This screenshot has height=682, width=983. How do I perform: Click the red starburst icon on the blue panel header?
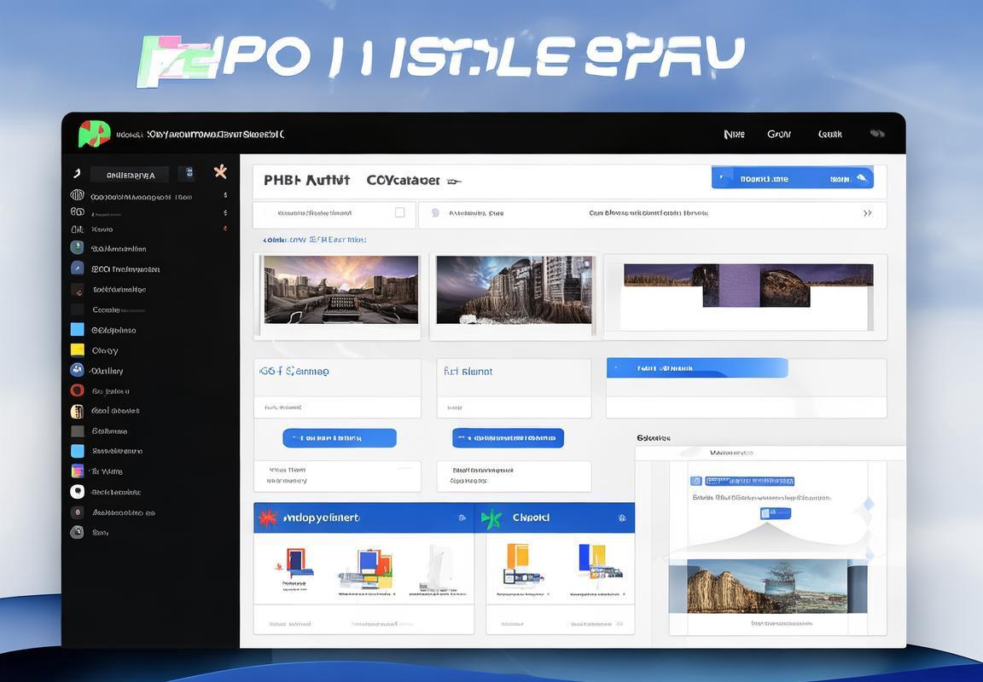[268, 518]
